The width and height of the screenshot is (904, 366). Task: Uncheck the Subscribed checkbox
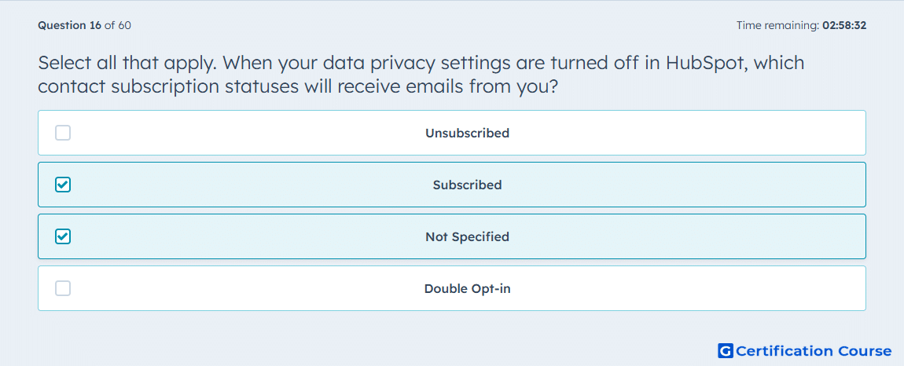pos(63,185)
